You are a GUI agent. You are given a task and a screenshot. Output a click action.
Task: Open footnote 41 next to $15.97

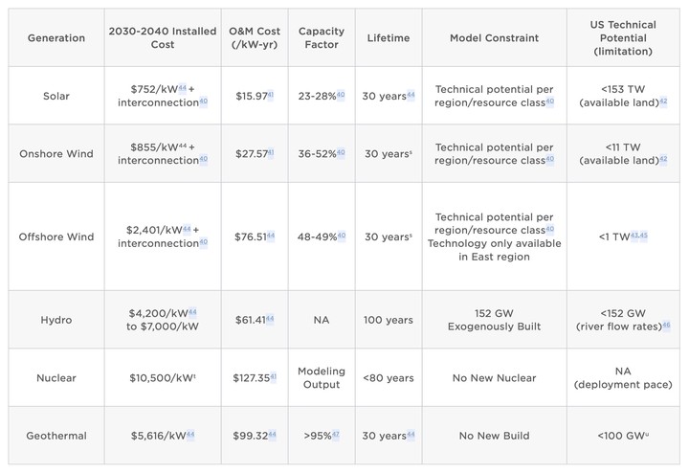pos(271,95)
